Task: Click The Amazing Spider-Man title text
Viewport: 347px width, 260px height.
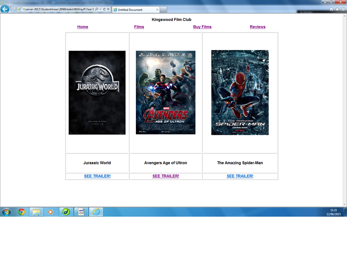Action: click(240, 163)
